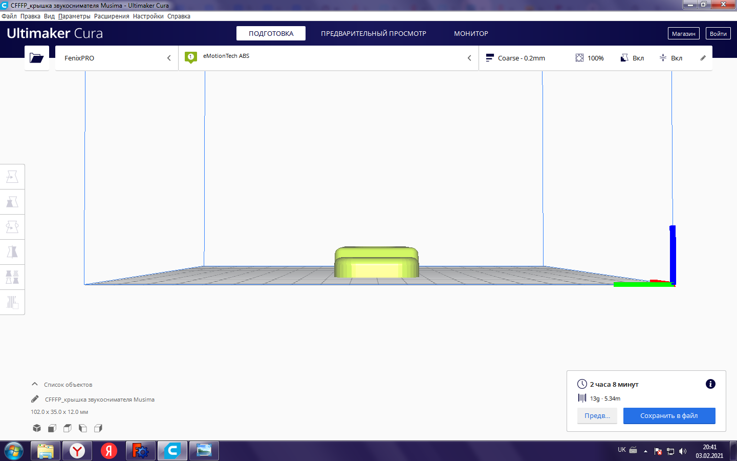Click the FenixPRO panel chevron arrow
The image size is (737, 461).
click(x=169, y=58)
